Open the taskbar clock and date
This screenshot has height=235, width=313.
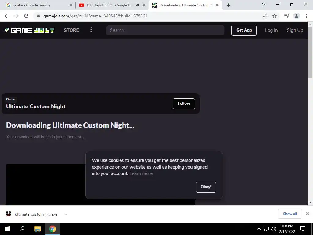pyautogui.click(x=287, y=229)
